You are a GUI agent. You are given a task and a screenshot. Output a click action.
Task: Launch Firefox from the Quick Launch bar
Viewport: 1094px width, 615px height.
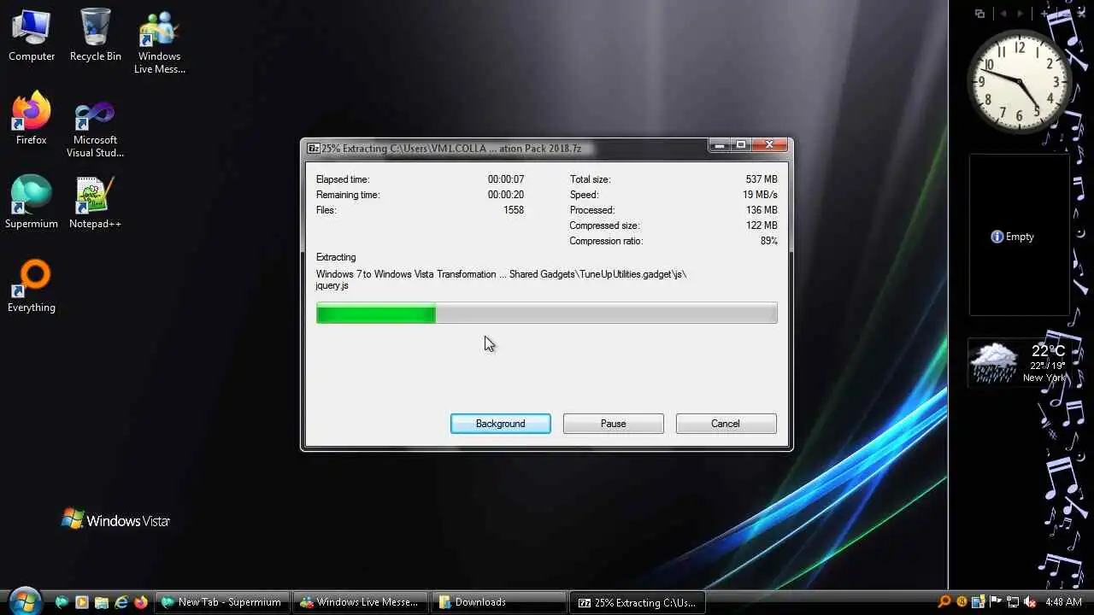(x=141, y=602)
